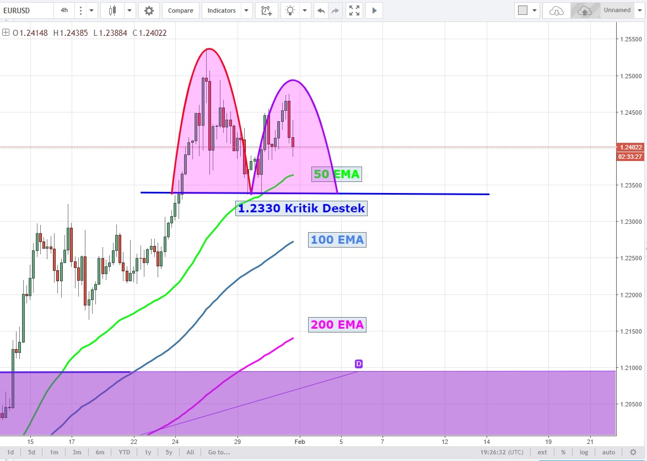Click the purple D marker on the chart
647x461 pixels.
tap(359, 363)
